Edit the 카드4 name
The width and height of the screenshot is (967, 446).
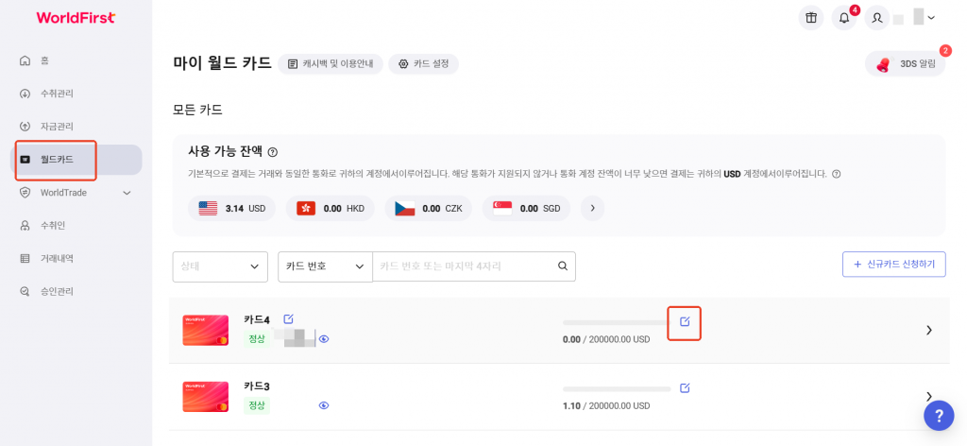click(x=288, y=319)
